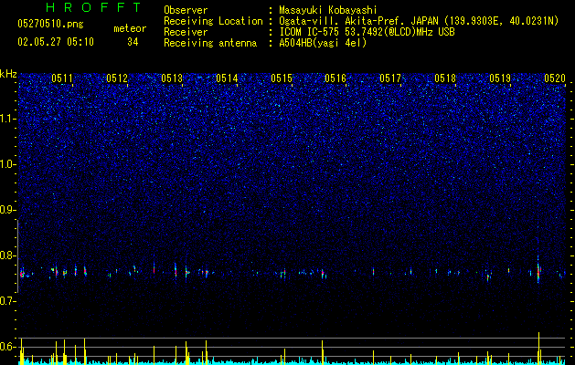Click the 0512 time marker

point(117,78)
